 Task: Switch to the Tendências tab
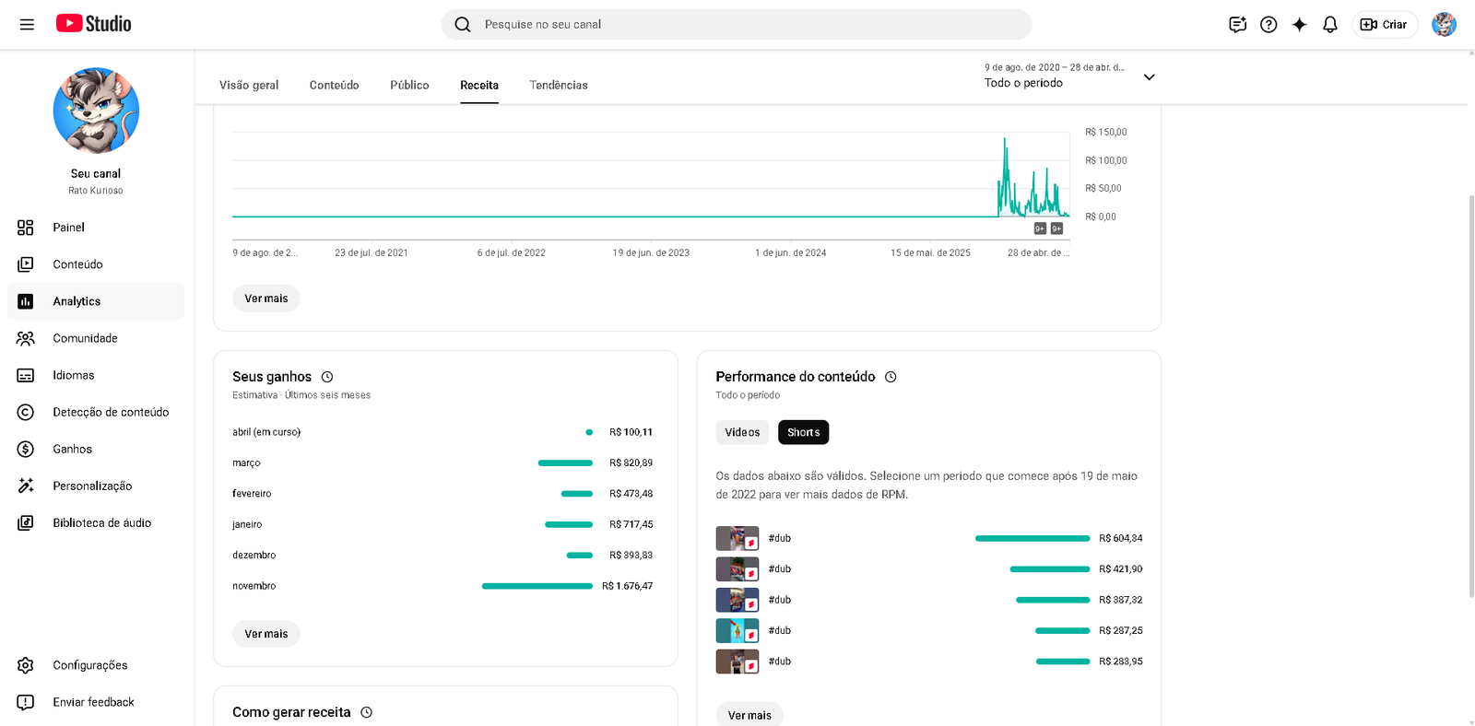558,85
